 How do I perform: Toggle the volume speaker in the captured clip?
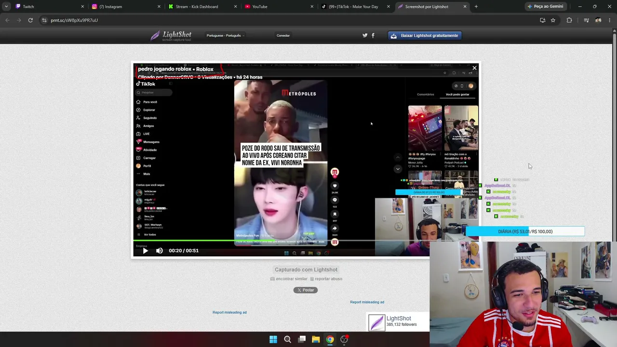pyautogui.click(x=160, y=251)
